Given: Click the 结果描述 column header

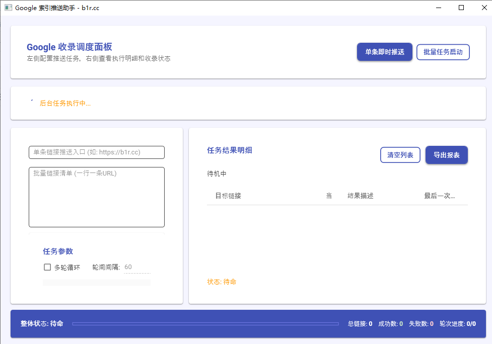Looking at the screenshot, I should pos(361,196).
